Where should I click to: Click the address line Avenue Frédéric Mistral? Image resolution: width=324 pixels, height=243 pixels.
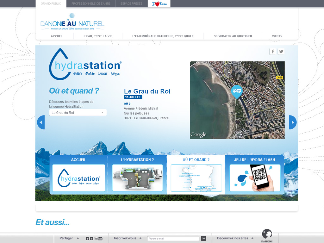141,109
